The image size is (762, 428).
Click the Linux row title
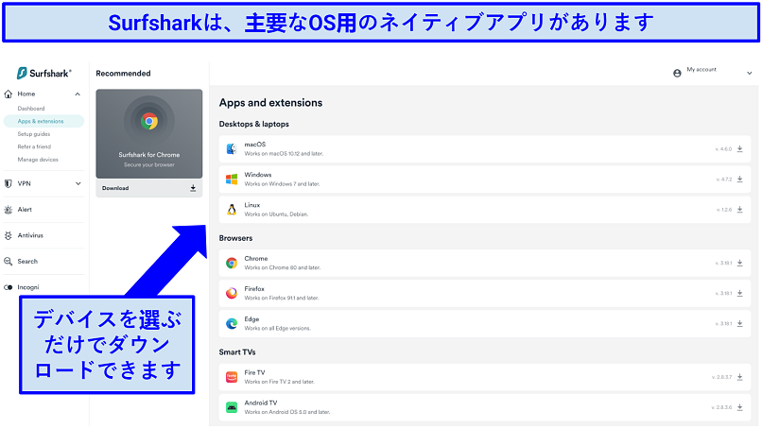pyautogui.click(x=252, y=205)
